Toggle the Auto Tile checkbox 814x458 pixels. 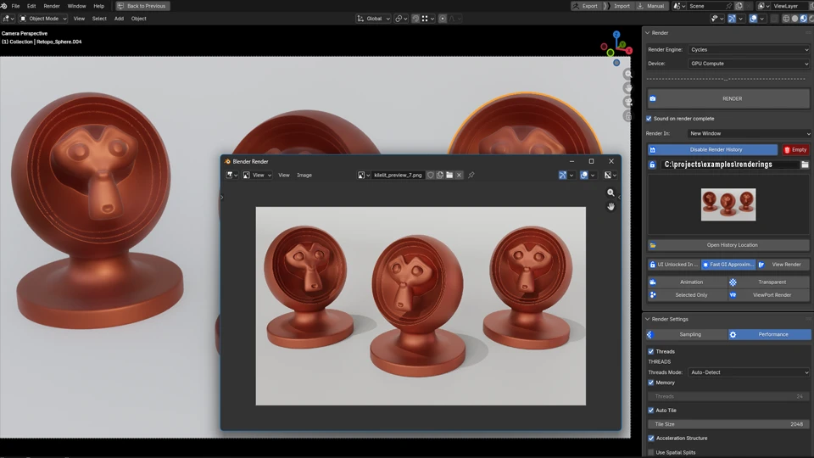pos(651,411)
